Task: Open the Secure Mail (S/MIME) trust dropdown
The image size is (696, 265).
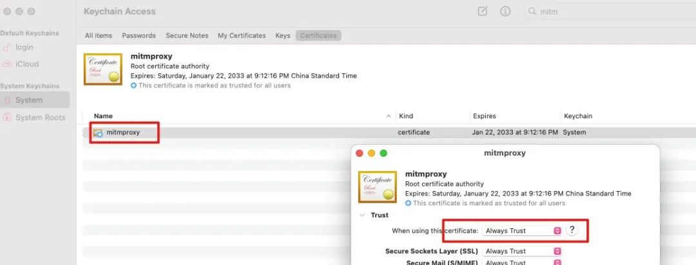Action: click(522, 263)
